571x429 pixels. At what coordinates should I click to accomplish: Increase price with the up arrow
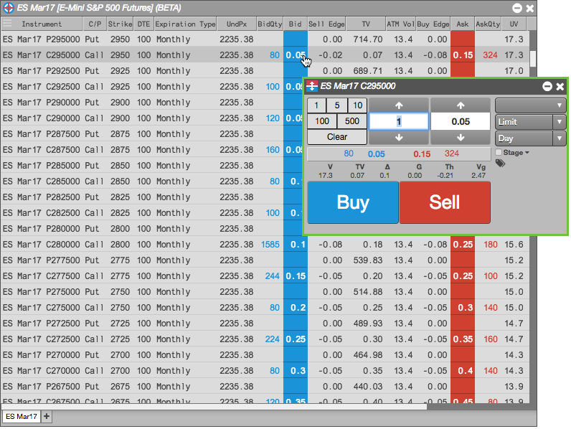[x=461, y=105]
